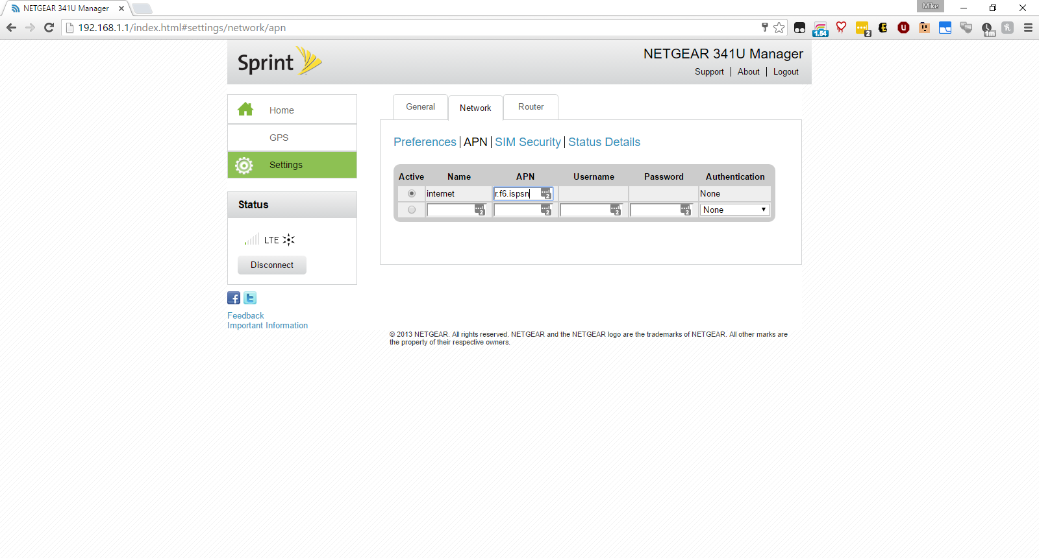This screenshot has width=1039, height=558.
Task: Open the yellow password manager toolbar icon
Action: click(x=862, y=29)
